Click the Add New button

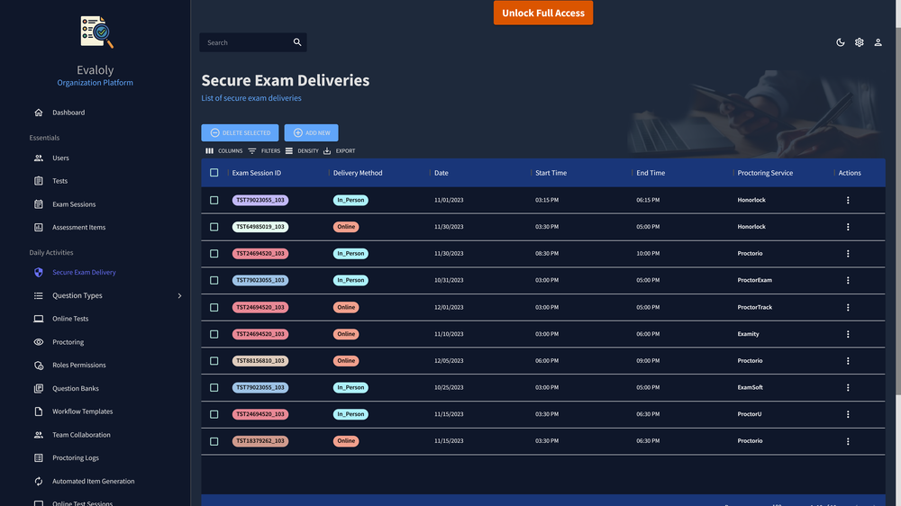pyautogui.click(x=311, y=132)
